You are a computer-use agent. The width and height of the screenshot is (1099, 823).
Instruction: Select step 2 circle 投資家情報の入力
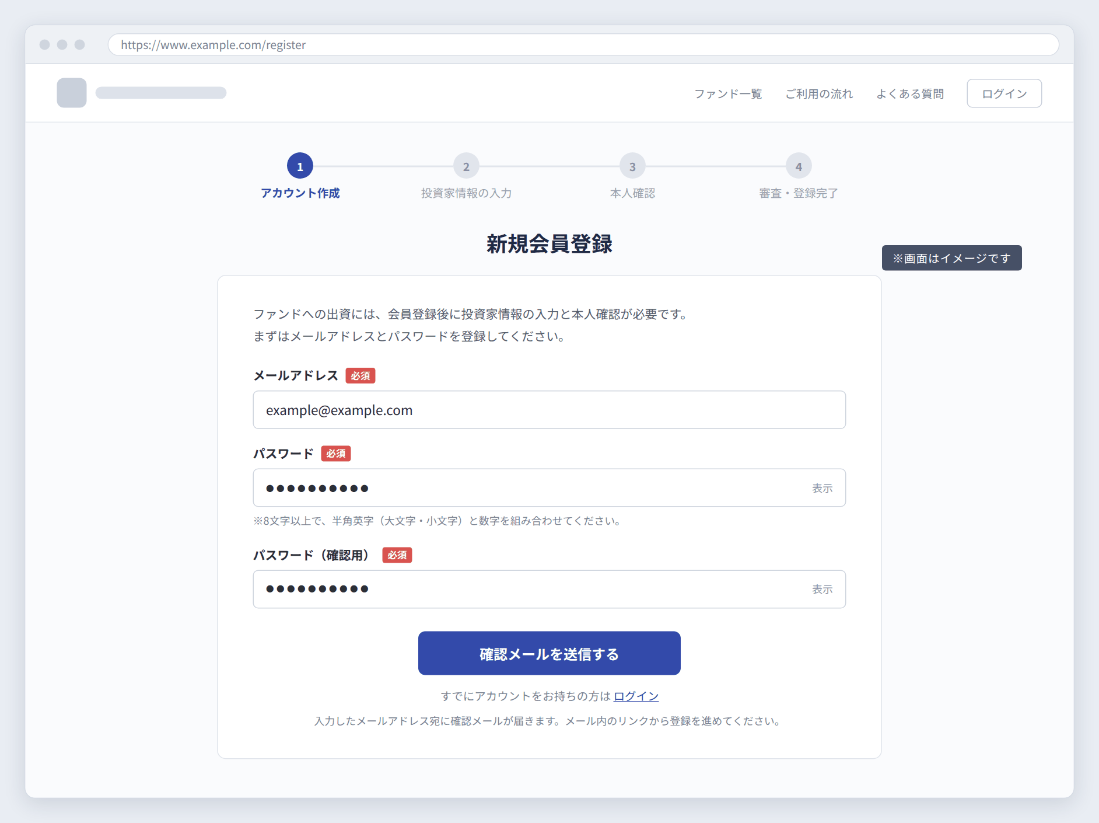[466, 166]
